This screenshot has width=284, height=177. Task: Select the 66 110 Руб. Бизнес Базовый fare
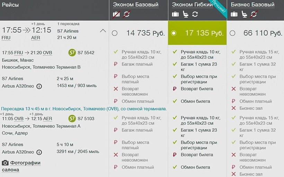[232, 33]
